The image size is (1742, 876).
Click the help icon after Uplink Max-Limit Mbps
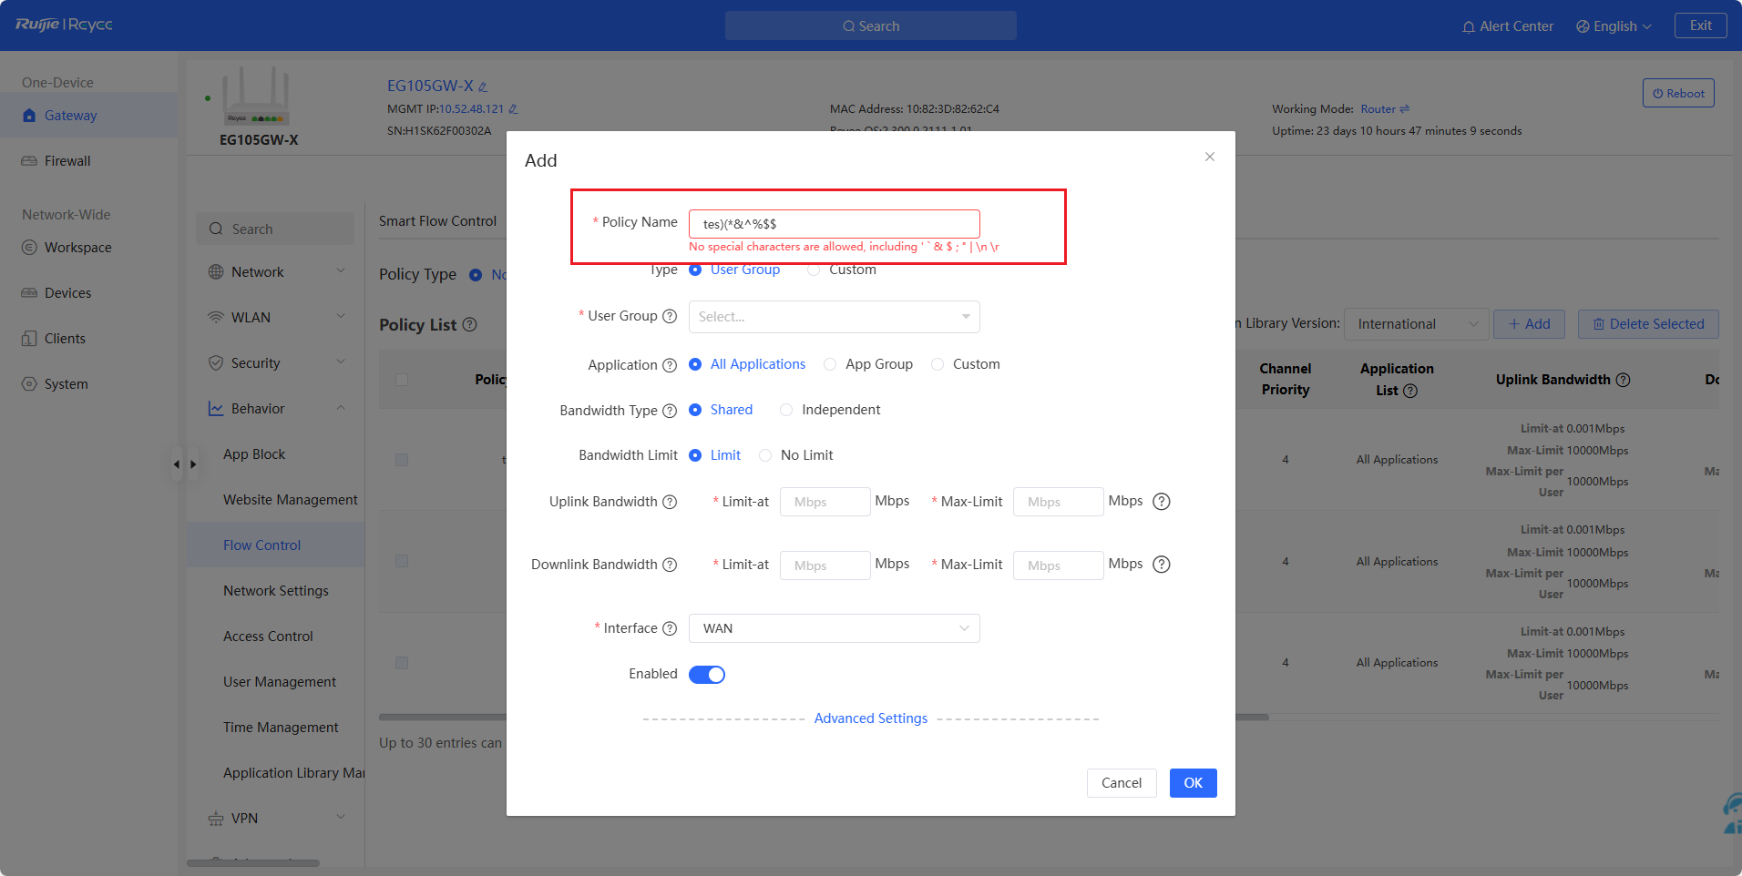(x=1162, y=502)
